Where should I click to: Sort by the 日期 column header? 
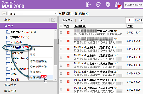130,26
